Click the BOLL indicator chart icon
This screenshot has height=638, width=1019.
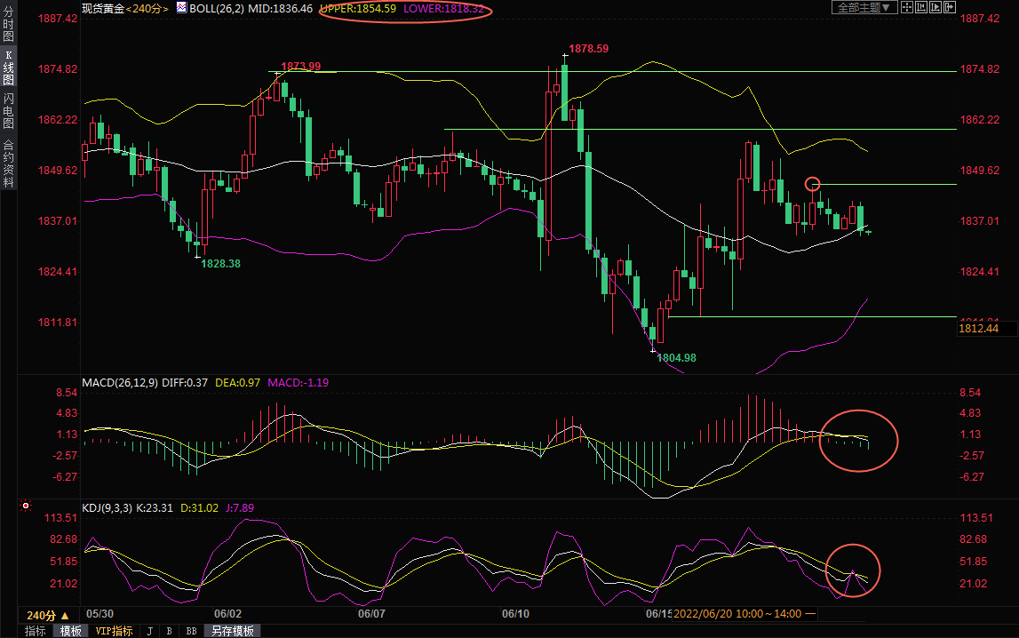click(x=181, y=7)
